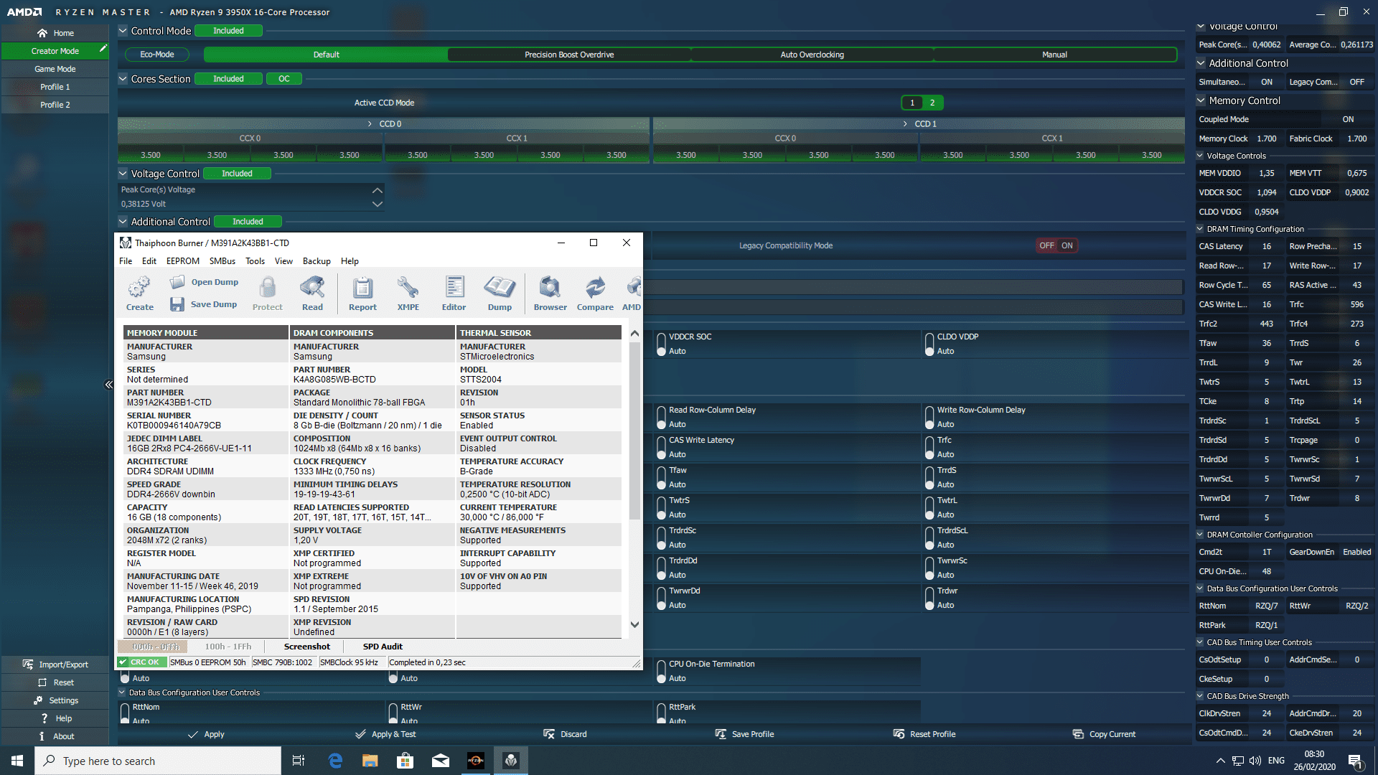Click the Reset sidebar item
This screenshot has width=1378, height=775.
55,682
